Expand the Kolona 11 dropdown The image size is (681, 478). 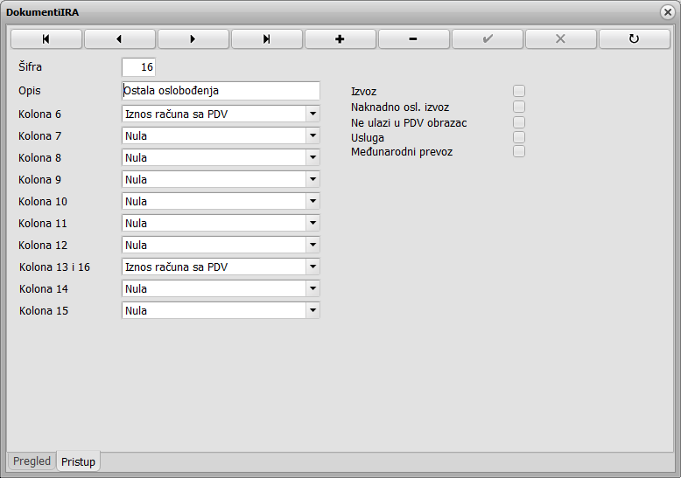(312, 223)
